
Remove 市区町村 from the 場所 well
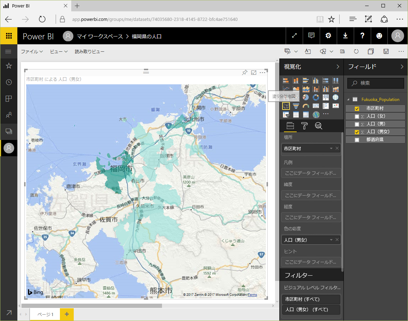click(x=337, y=148)
